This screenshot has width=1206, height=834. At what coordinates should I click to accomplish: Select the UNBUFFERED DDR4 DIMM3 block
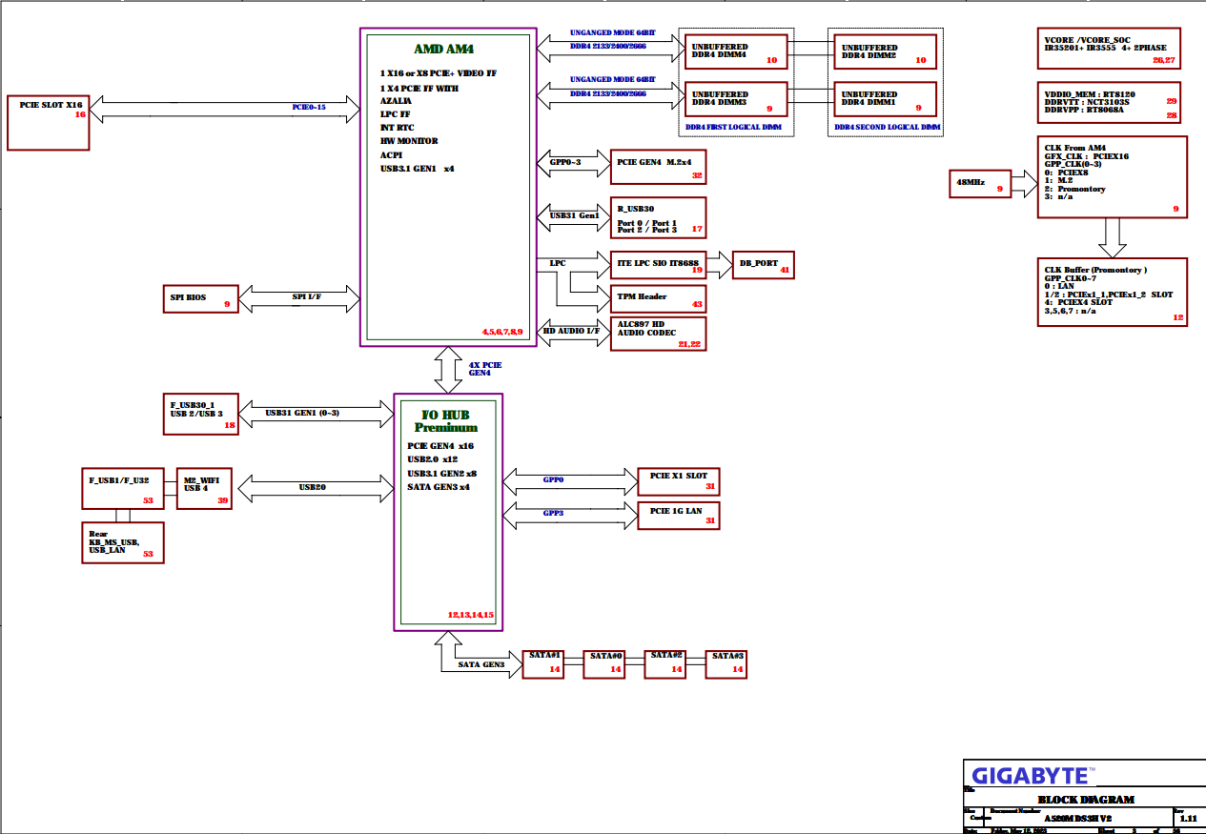click(x=736, y=99)
